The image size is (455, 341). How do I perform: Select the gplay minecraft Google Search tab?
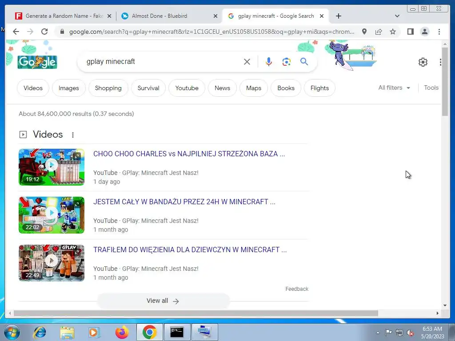click(275, 16)
